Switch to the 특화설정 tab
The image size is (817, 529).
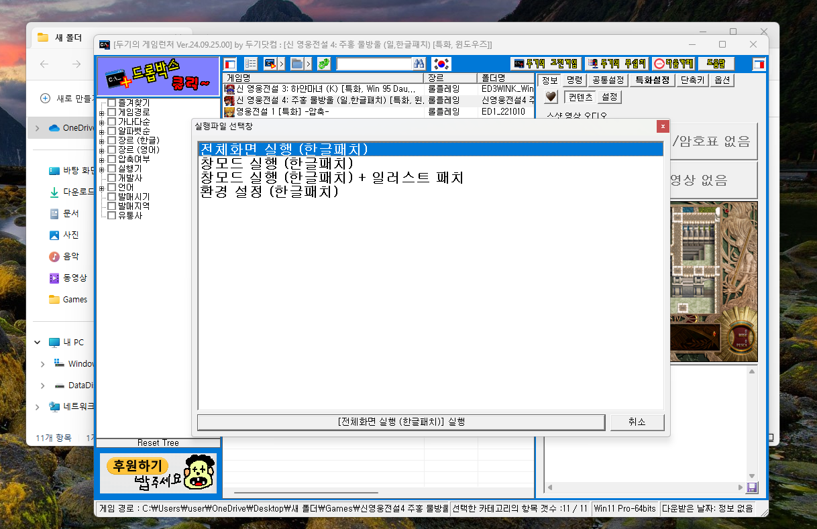tap(652, 80)
